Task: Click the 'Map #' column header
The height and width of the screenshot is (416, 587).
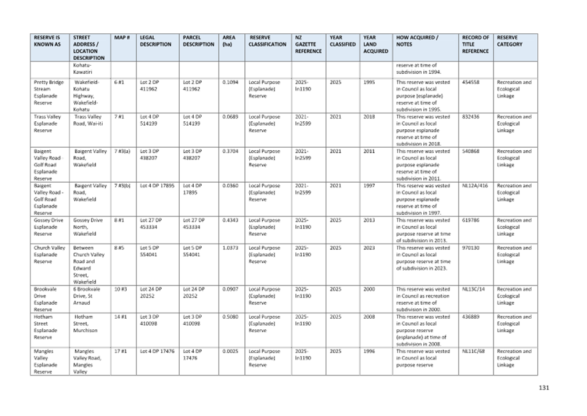Action: pos(122,38)
